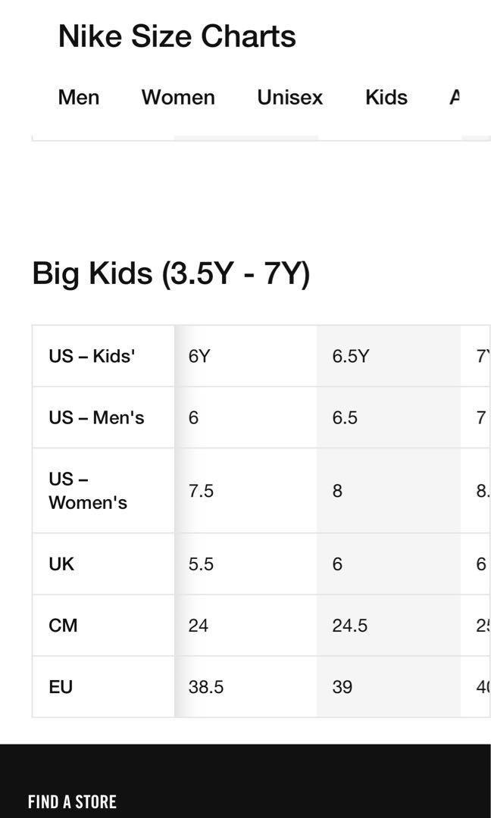The width and height of the screenshot is (491, 818).
Task: Select the 6Y cell in US Kids' row
Action: (x=245, y=356)
